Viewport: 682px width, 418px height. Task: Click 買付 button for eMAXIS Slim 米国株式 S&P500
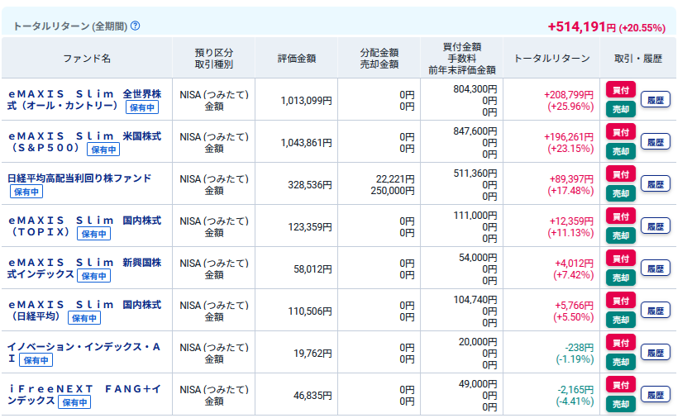click(x=621, y=132)
